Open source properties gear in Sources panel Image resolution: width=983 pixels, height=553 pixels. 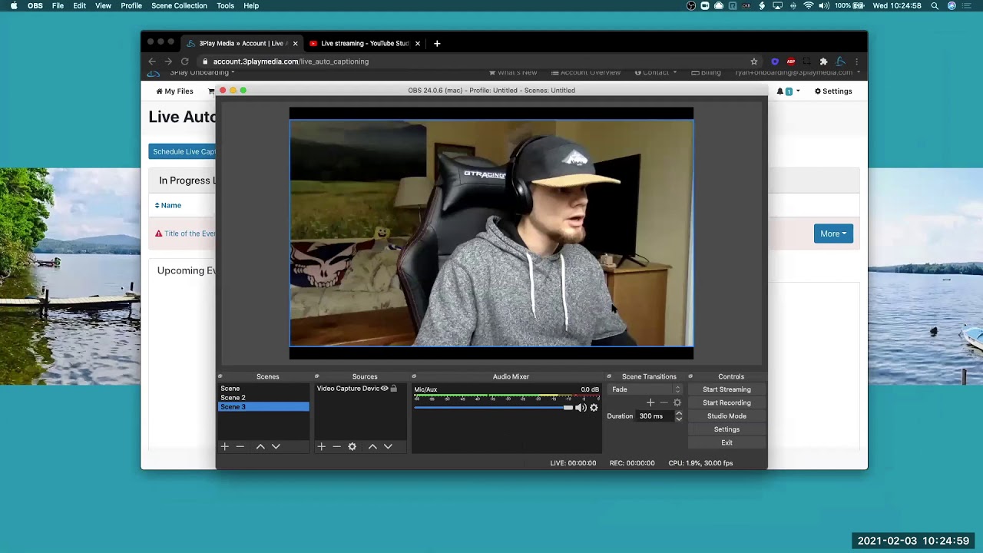pyautogui.click(x=352, y=446)
